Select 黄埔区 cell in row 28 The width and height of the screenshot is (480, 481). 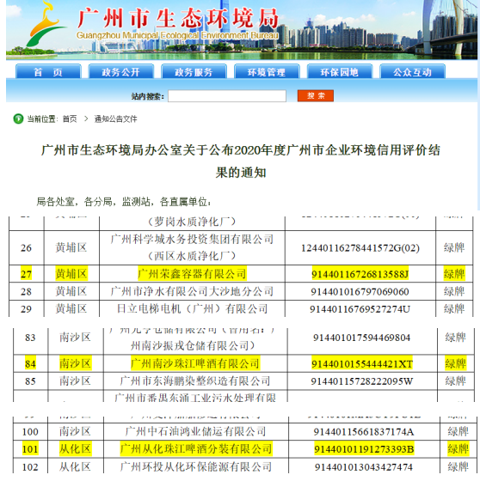click(71, 291)
